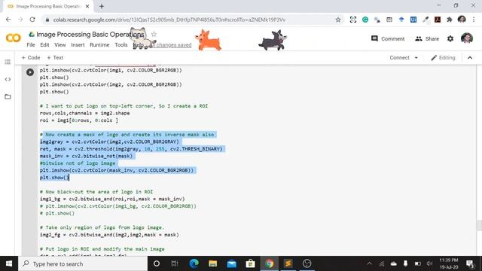Open a new browser tab
Viewport: 482px width, 271px height.
pos(102,6)
